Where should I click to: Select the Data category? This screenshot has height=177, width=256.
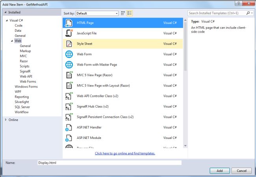tap(18, 31)
